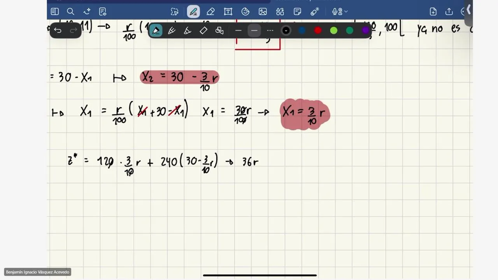Click the participant name Benjamín Ignacio Vásquez Acevedo
This screenshot has width=498, height=280.
click(38, 272)
